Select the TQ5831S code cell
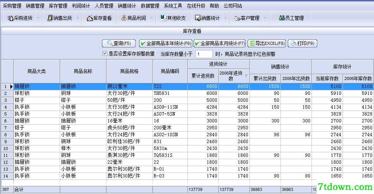The image size is (374, 194). pos(170,155)
